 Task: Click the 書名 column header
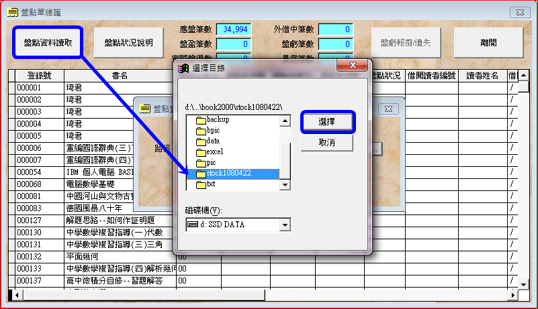coord(120,76)
